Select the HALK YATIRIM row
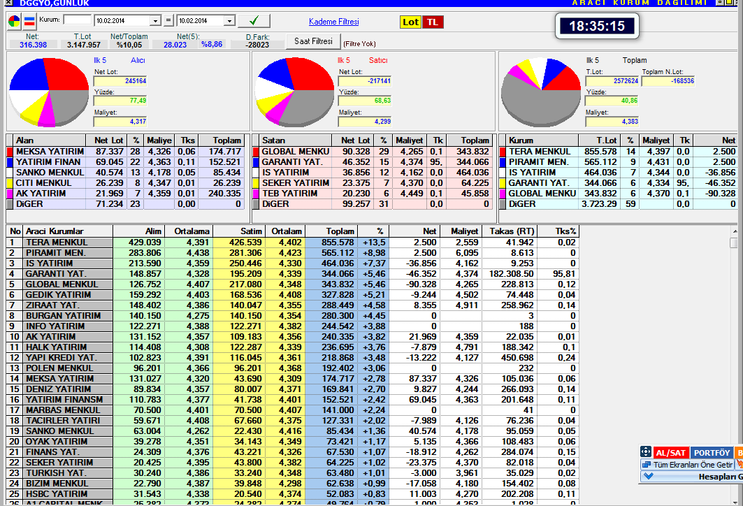 (x=292, y=347)
